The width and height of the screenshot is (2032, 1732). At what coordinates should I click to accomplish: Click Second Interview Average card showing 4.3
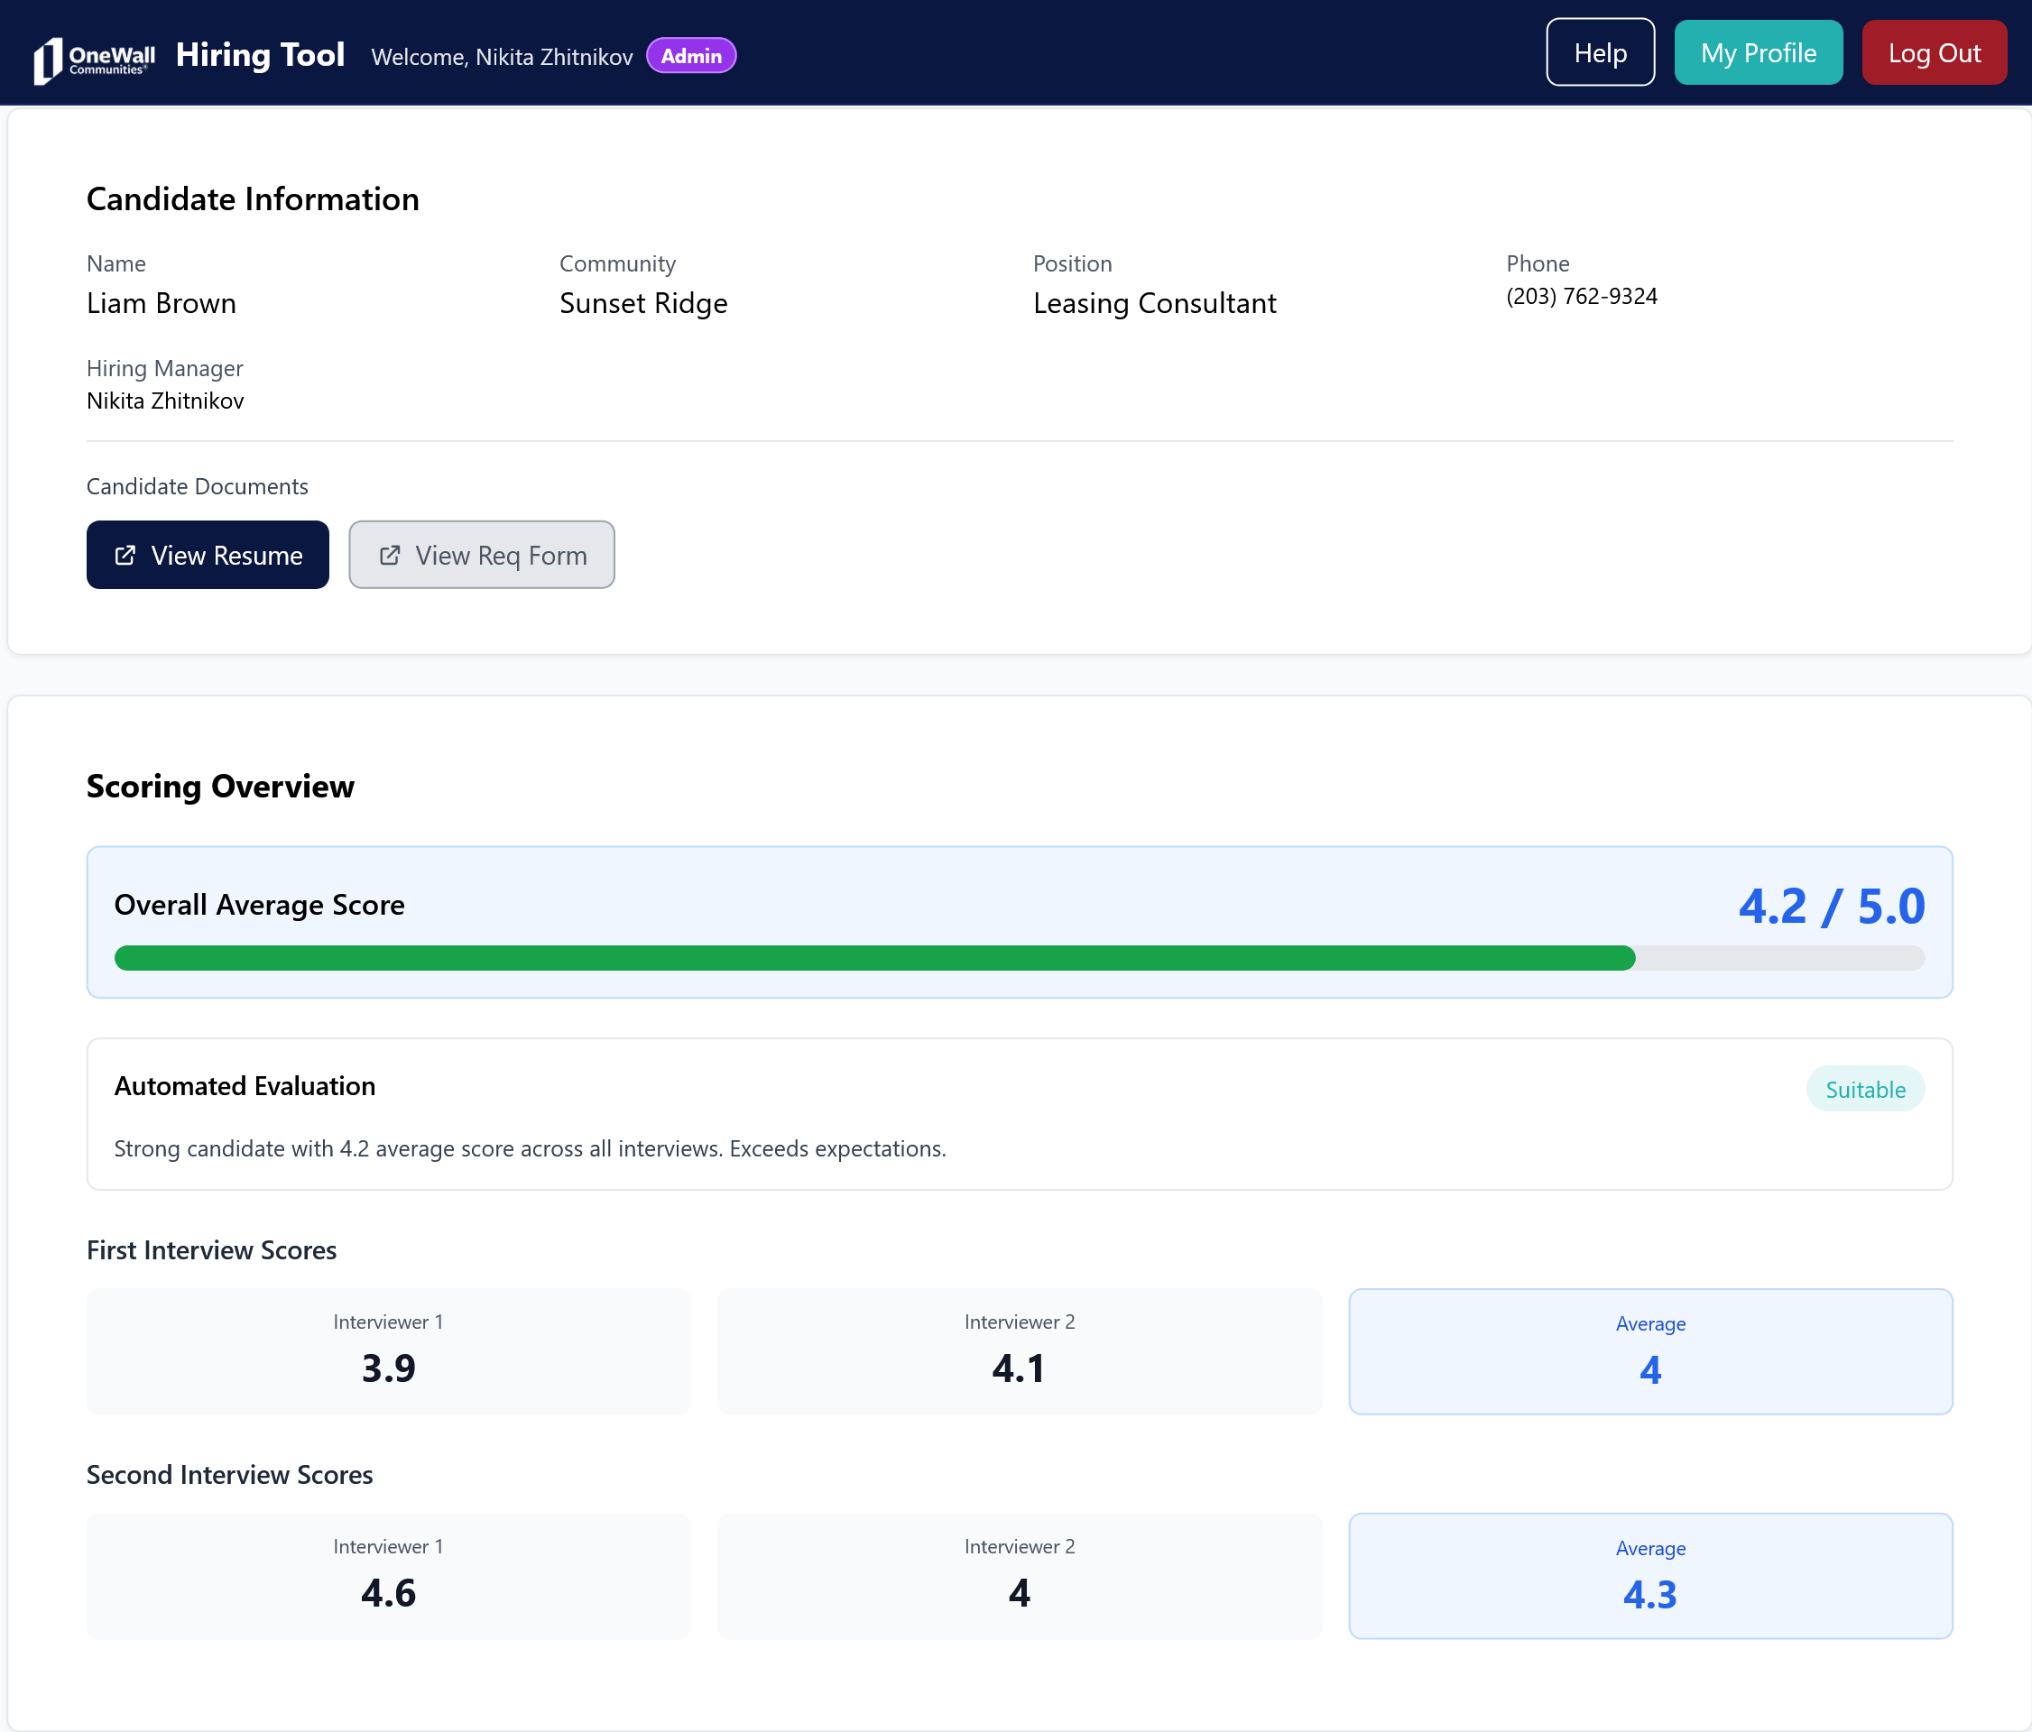tap(1649, 1575)
